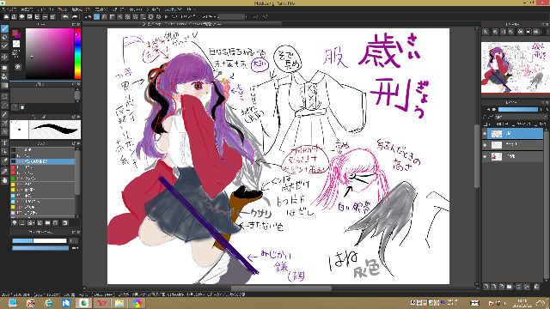Open the stabilizer correction dropdown
The height and width of the screenshot is (309, 550).
tap(231, 16)
